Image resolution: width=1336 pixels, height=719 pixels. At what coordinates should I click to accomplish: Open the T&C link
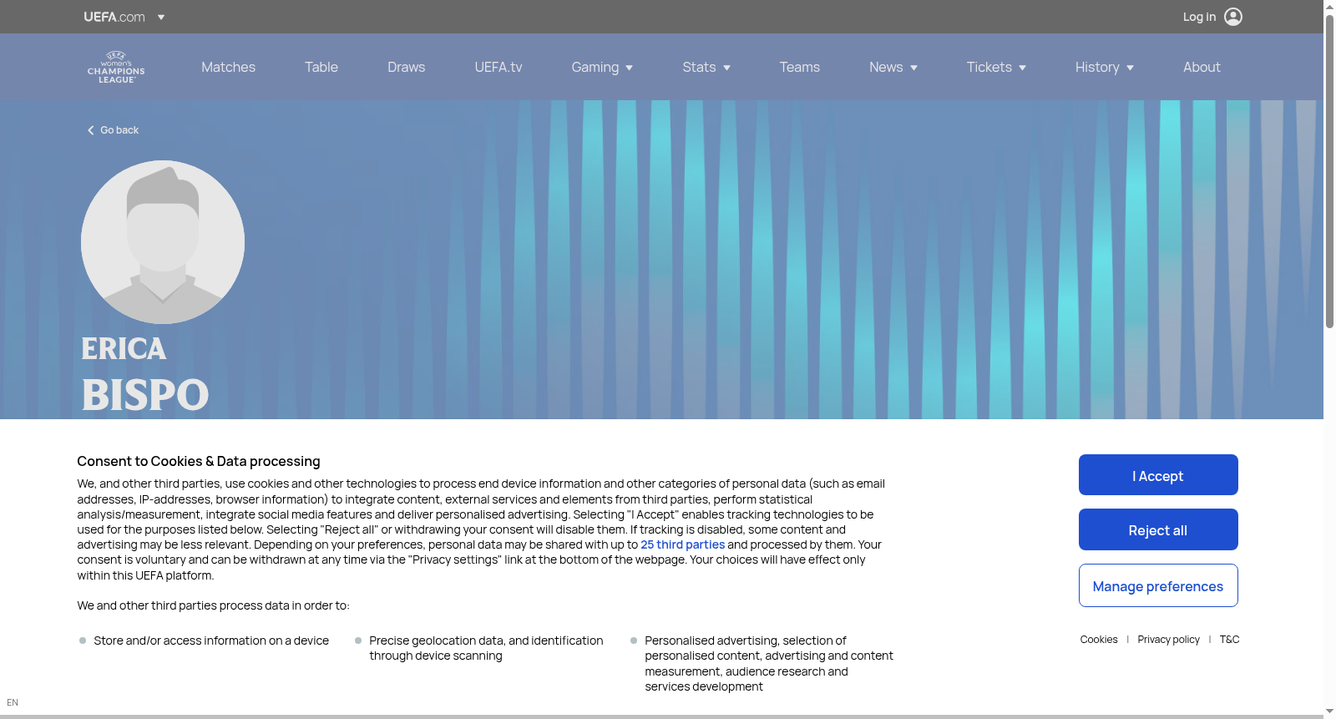click(1229, 640)
